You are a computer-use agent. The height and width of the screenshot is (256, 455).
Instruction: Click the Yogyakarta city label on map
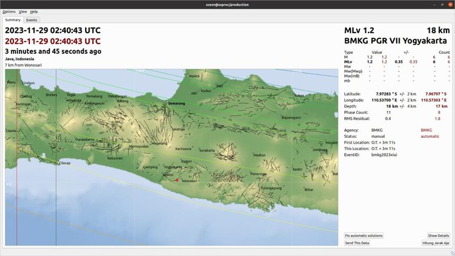(x=174, y=167)
